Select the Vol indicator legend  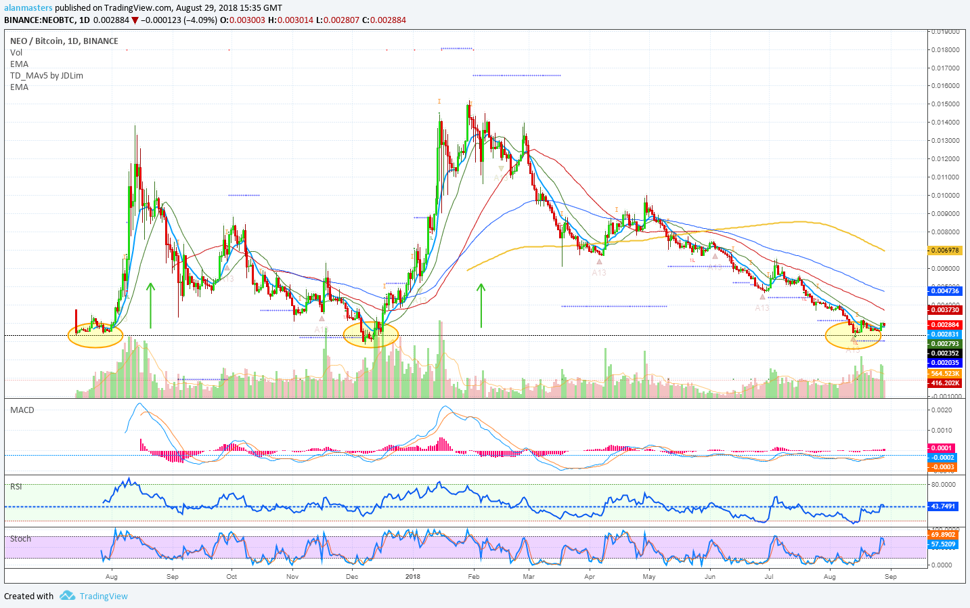[16, 53]
